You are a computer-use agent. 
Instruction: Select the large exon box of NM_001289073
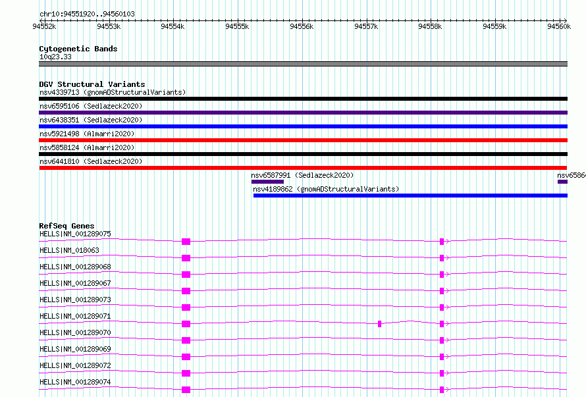point(186,307)
